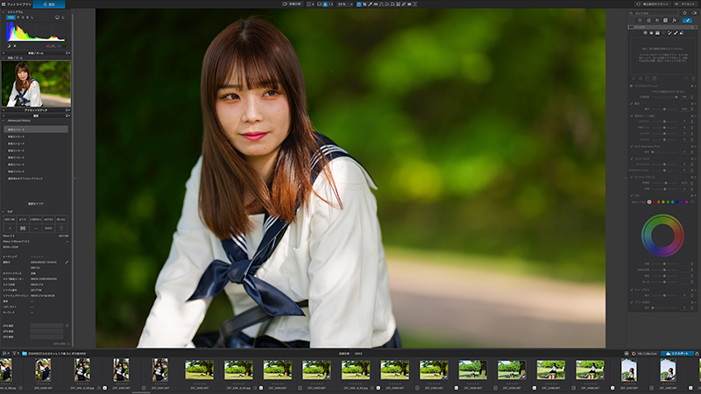The width and height of the screenshot is (701, 394).
Task: Select the crop tool in top toolbar
Action: [365, 4]
